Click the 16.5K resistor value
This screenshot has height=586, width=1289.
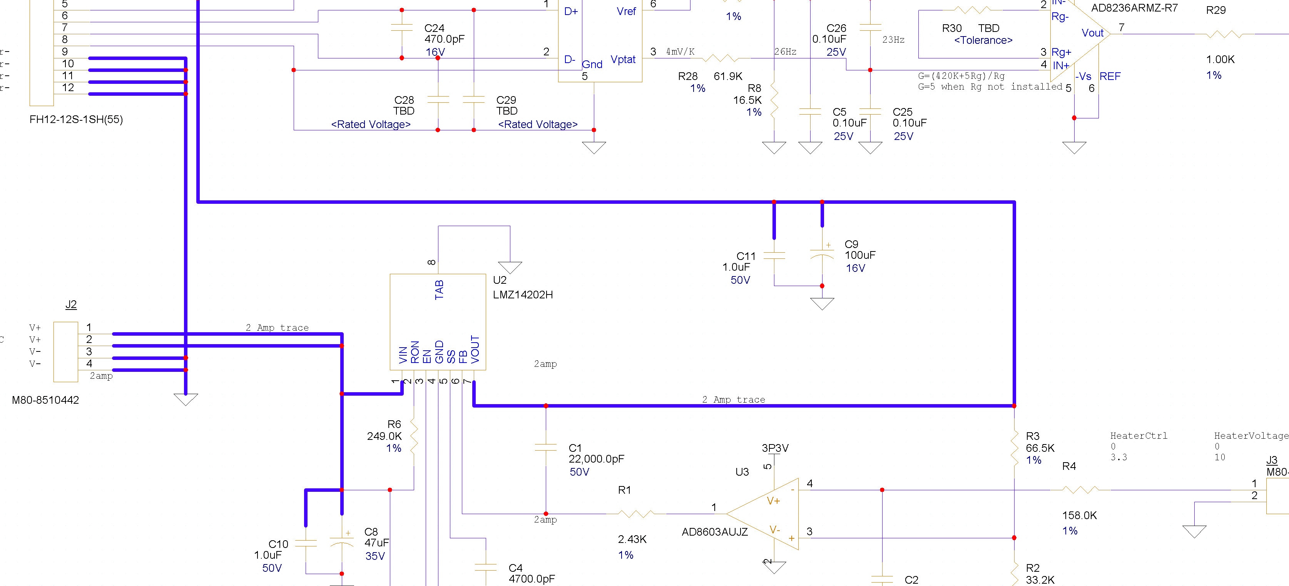(747, 100)
